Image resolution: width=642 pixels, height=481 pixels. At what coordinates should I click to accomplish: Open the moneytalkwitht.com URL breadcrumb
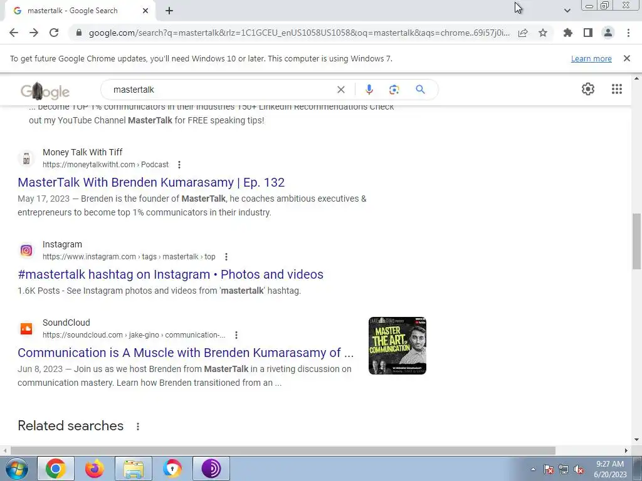[105, 165]
